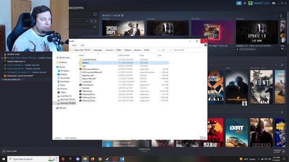Select Bomber Crew in Steam library list

pyautogui.click(x=13, y=54)
